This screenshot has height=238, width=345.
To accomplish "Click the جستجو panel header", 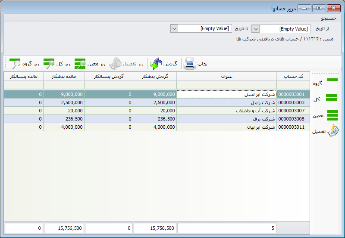I will [172, 18].
